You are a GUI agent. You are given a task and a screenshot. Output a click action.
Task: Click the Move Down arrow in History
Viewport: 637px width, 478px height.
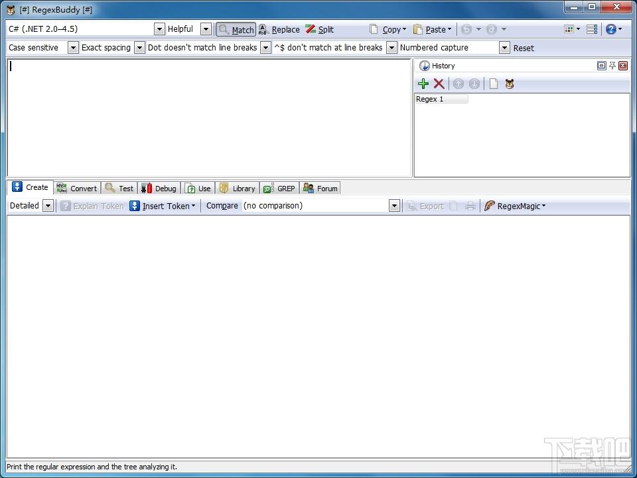point(474,84)
